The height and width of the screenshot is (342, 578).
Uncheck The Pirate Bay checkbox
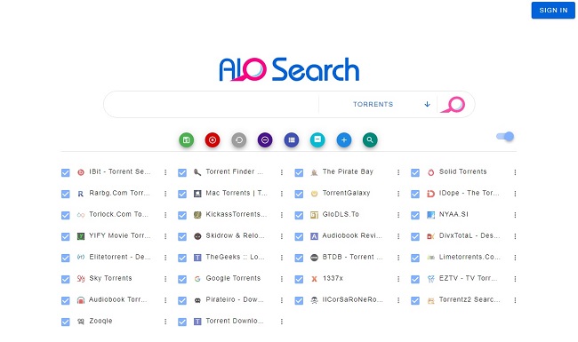click(x=299, y=172)
